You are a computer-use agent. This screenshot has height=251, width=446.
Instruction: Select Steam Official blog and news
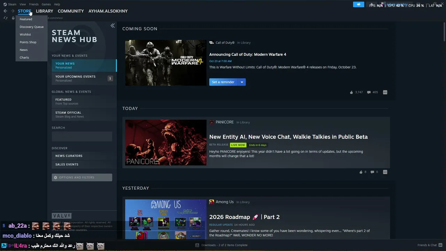pos(84,114)
